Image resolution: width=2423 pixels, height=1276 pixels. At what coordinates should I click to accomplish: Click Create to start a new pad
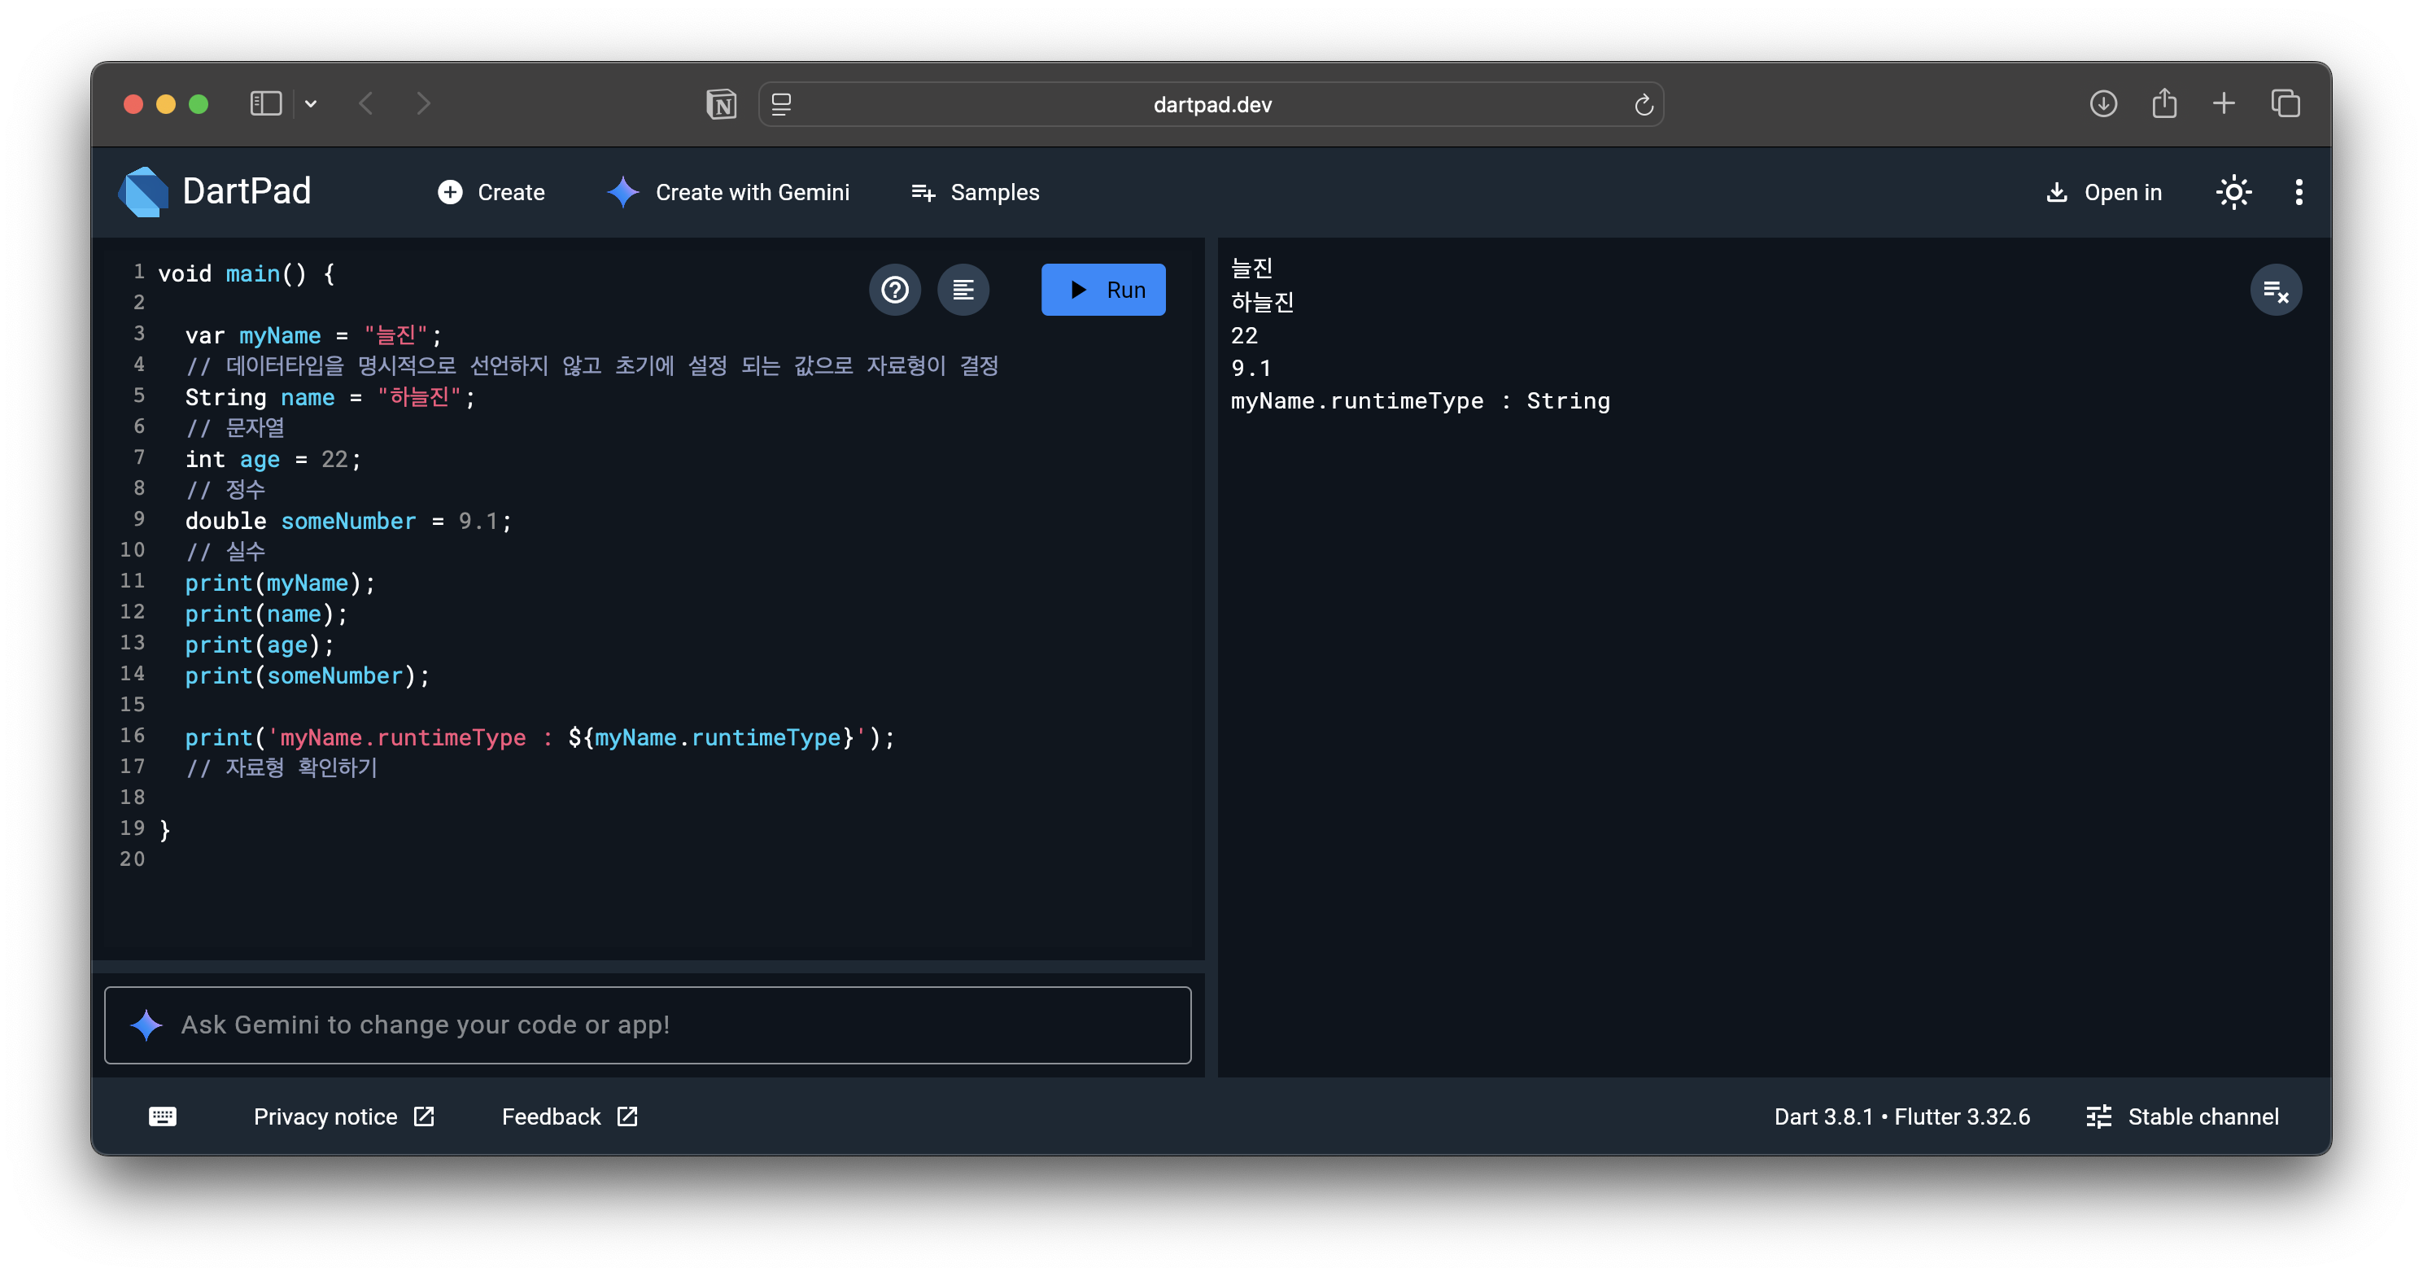click(x=491, y=192)
